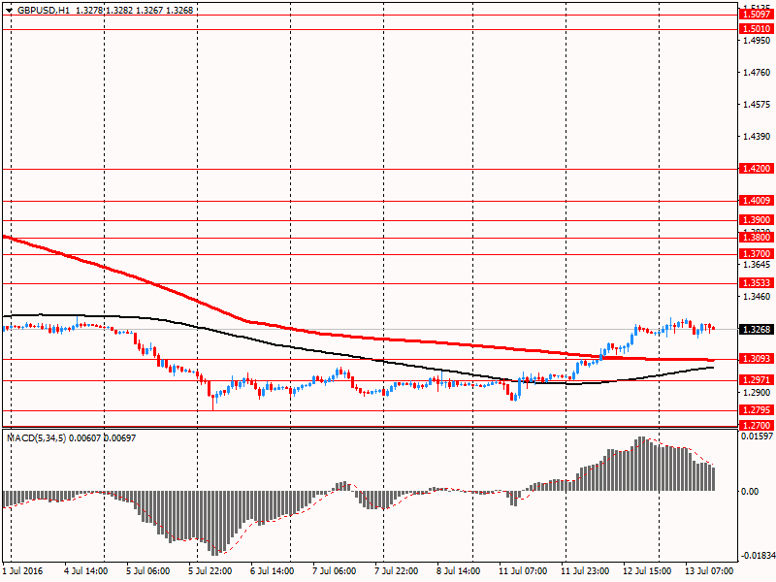Screen dimensions: 776x582
Task: Click the 1.3460 price scale value
Action: pyautogui.click(x=758, y=297)
